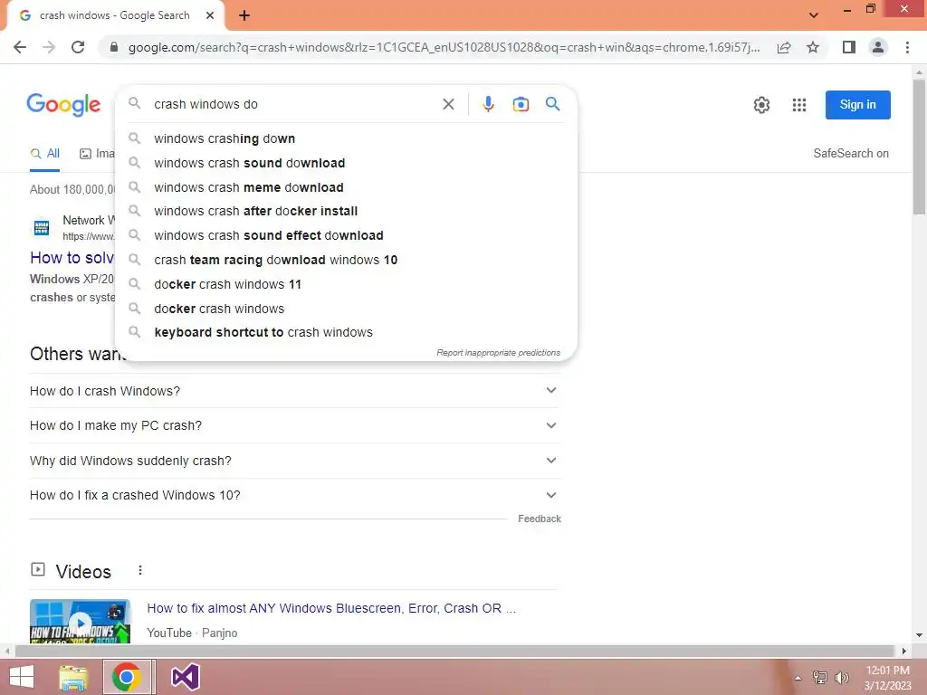Open the 'How to solv...' result title
The height and width of the screenshot is (695, 927).
(x=72, y=258)
